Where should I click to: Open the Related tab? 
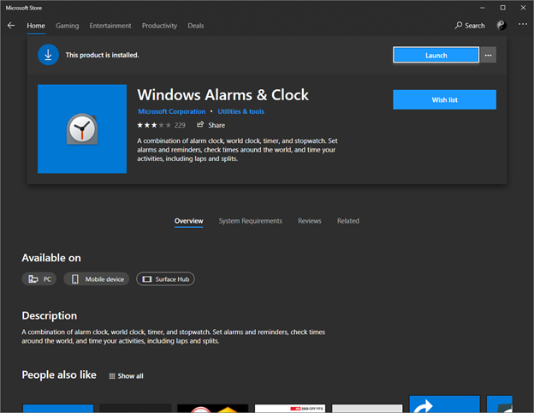pyautogui.click(x=348, y=221)
